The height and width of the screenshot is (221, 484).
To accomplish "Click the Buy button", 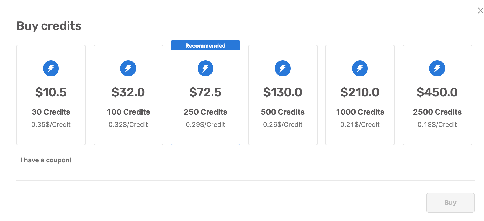I will tap(450, 203).
